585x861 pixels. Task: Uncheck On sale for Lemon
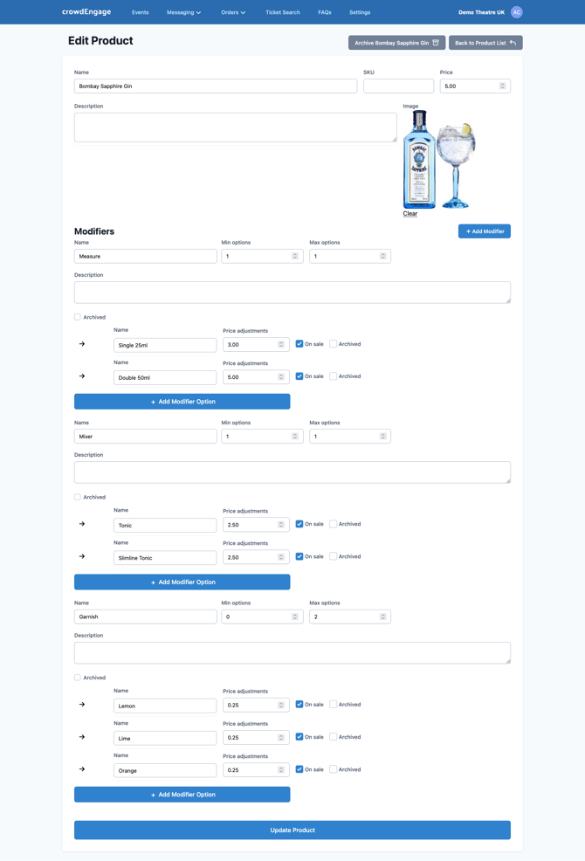click(x=299, y=704)
